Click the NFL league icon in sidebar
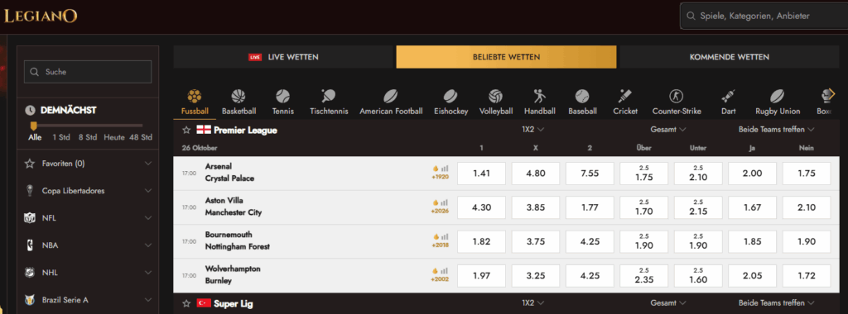This screenshot has height=314, width=848. tap(30, 218)
